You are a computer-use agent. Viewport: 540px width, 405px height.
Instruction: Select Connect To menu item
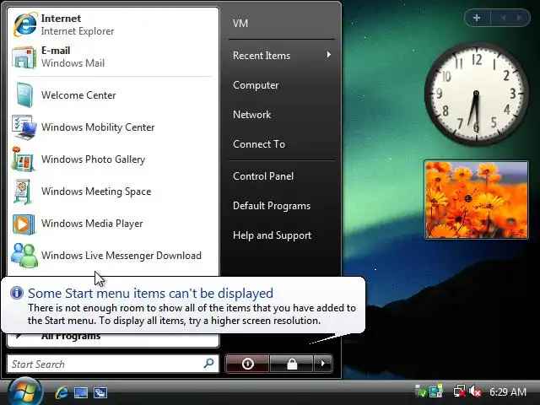tap(259, 144)
